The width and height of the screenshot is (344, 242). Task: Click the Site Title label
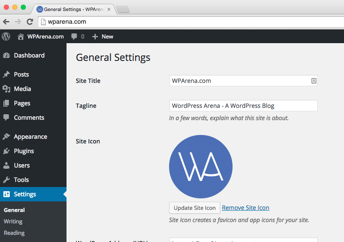[88, 81]
